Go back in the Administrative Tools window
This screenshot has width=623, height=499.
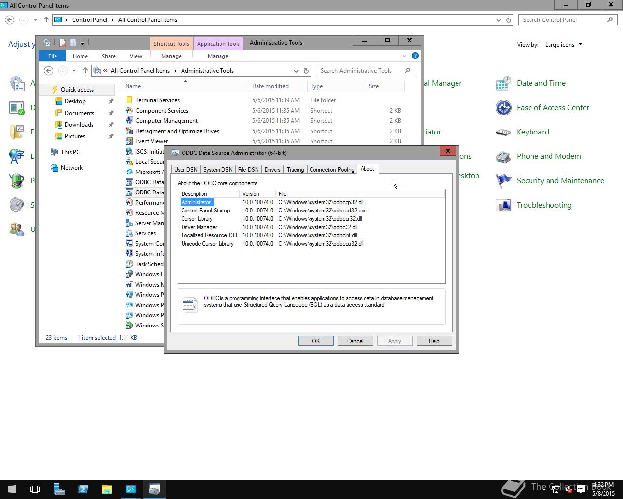click(x=48, y=71)
